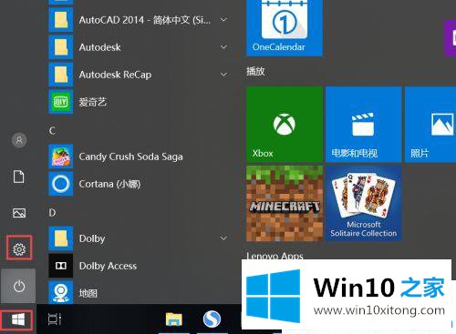Open the OneCalendar tile

click(285, 28)
